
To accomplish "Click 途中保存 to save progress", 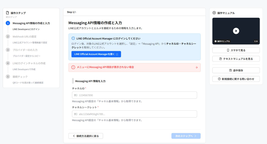I will click(x=236, y=70).
